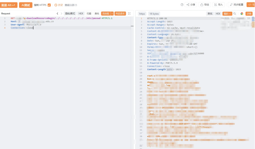Click the AI test button

click(26, 5)
